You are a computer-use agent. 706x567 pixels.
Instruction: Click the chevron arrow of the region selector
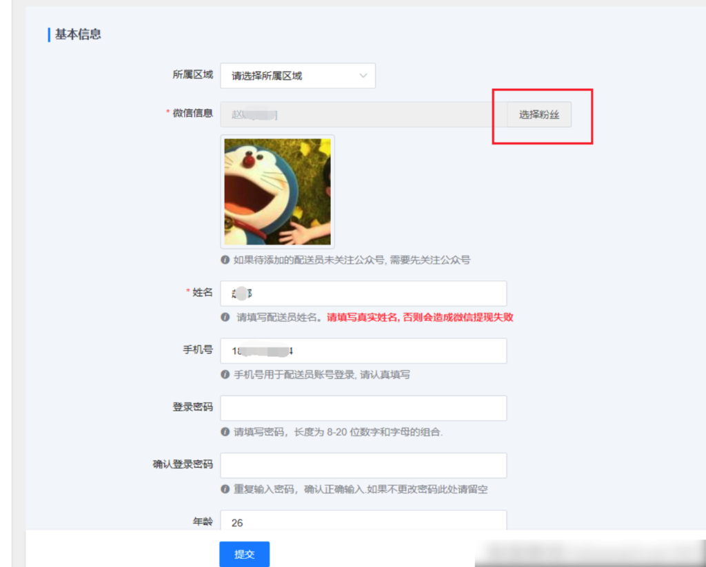pyautogui.click(x=363, y=76)
